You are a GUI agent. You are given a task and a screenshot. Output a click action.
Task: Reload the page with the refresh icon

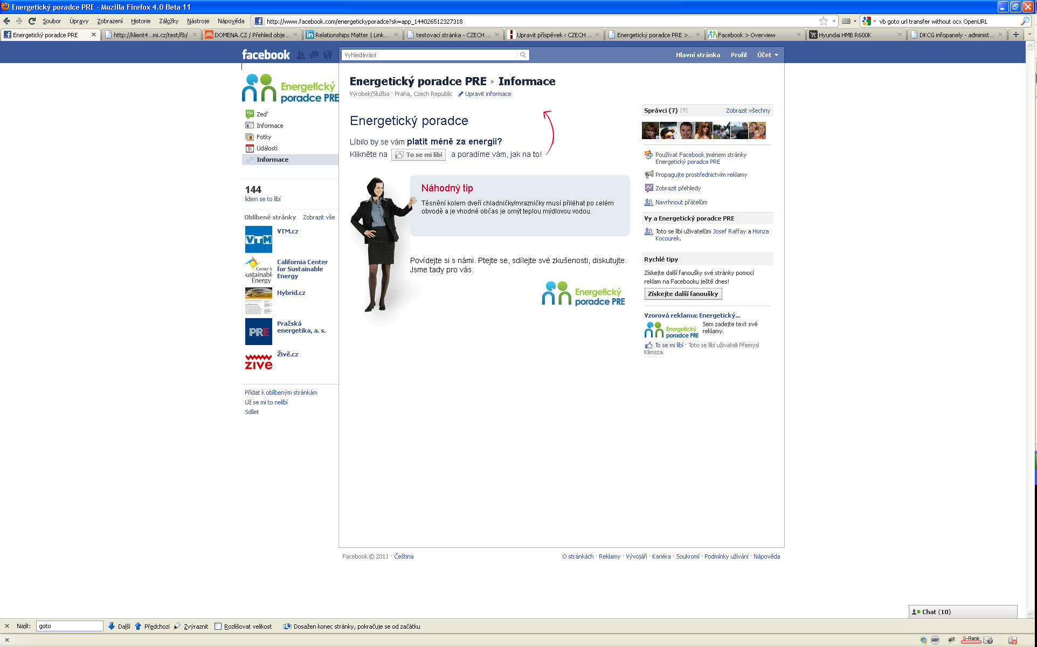(x=32, y=21)
